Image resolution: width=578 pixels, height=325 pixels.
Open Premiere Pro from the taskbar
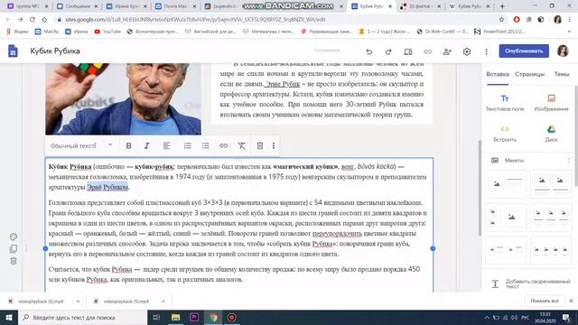point(194,317)
